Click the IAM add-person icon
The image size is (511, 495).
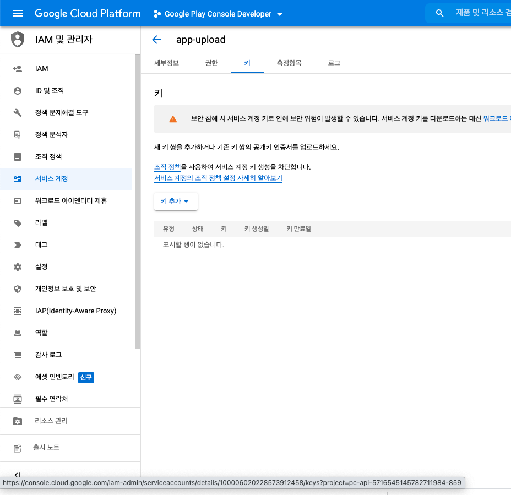(x=18, y=69)
